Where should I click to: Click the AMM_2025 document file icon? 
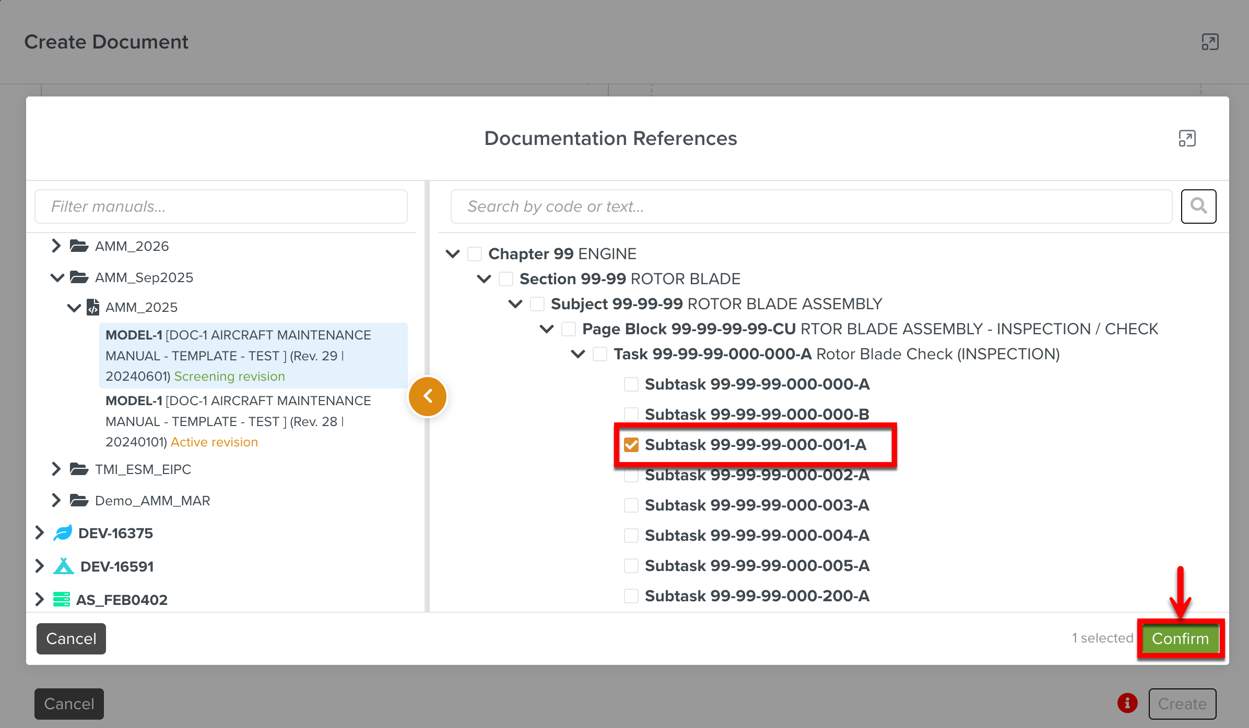pyautogui.click(x=93, y=307)
